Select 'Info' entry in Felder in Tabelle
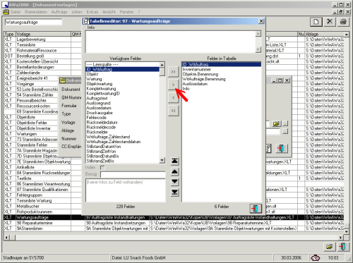 point(222,89)
